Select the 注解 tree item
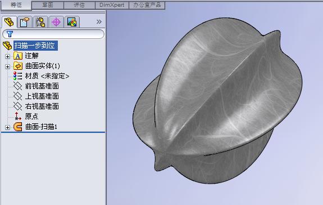 (31, 56)
